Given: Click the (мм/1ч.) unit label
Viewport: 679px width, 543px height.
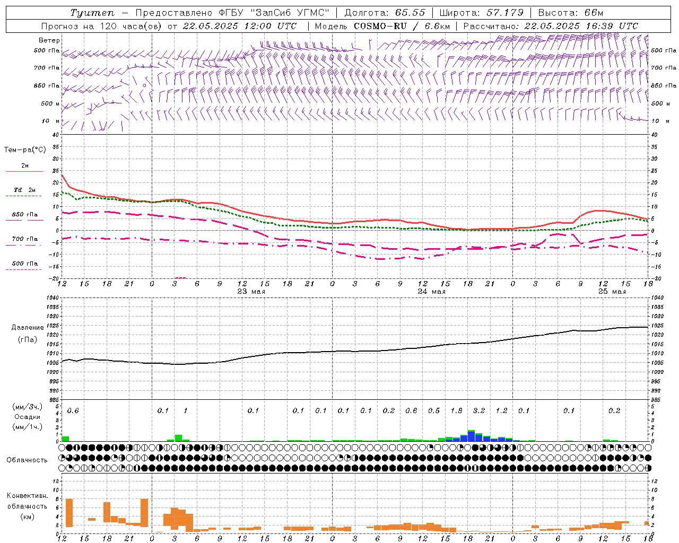Looking at the screenshot, I should pos(28,427).
